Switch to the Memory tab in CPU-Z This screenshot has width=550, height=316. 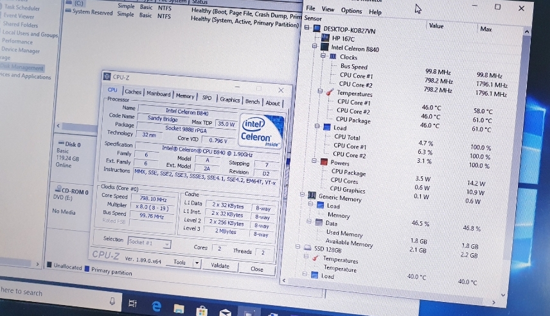185,96
